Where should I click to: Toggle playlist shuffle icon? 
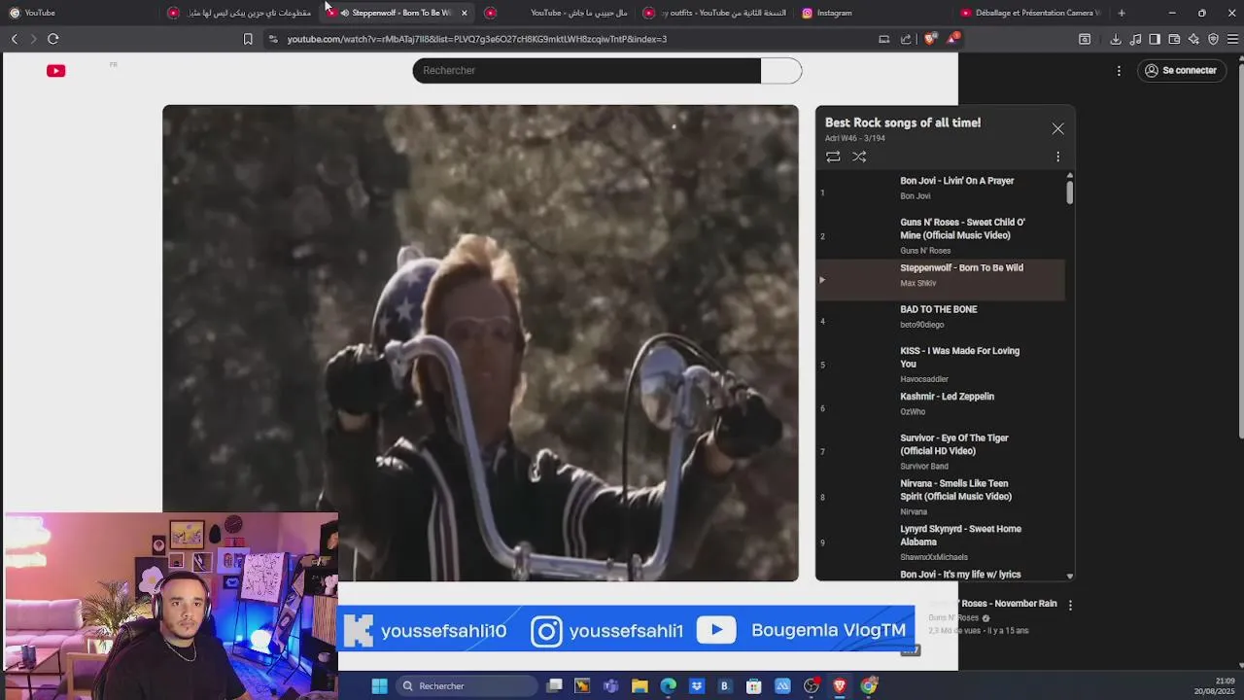(859, 157)
